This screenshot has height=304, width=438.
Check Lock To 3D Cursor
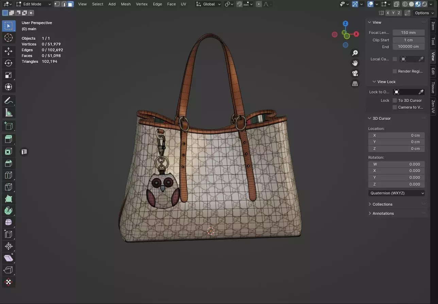pyautogui.click(x=395, y=100)
